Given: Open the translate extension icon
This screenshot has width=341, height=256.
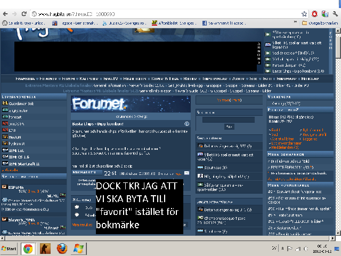Looking at the screenshot, I should pyautogui.click(x=325, y=14).
